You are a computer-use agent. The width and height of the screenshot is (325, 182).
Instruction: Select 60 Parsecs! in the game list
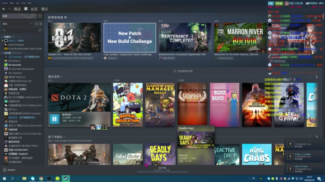tap(14, 61)
